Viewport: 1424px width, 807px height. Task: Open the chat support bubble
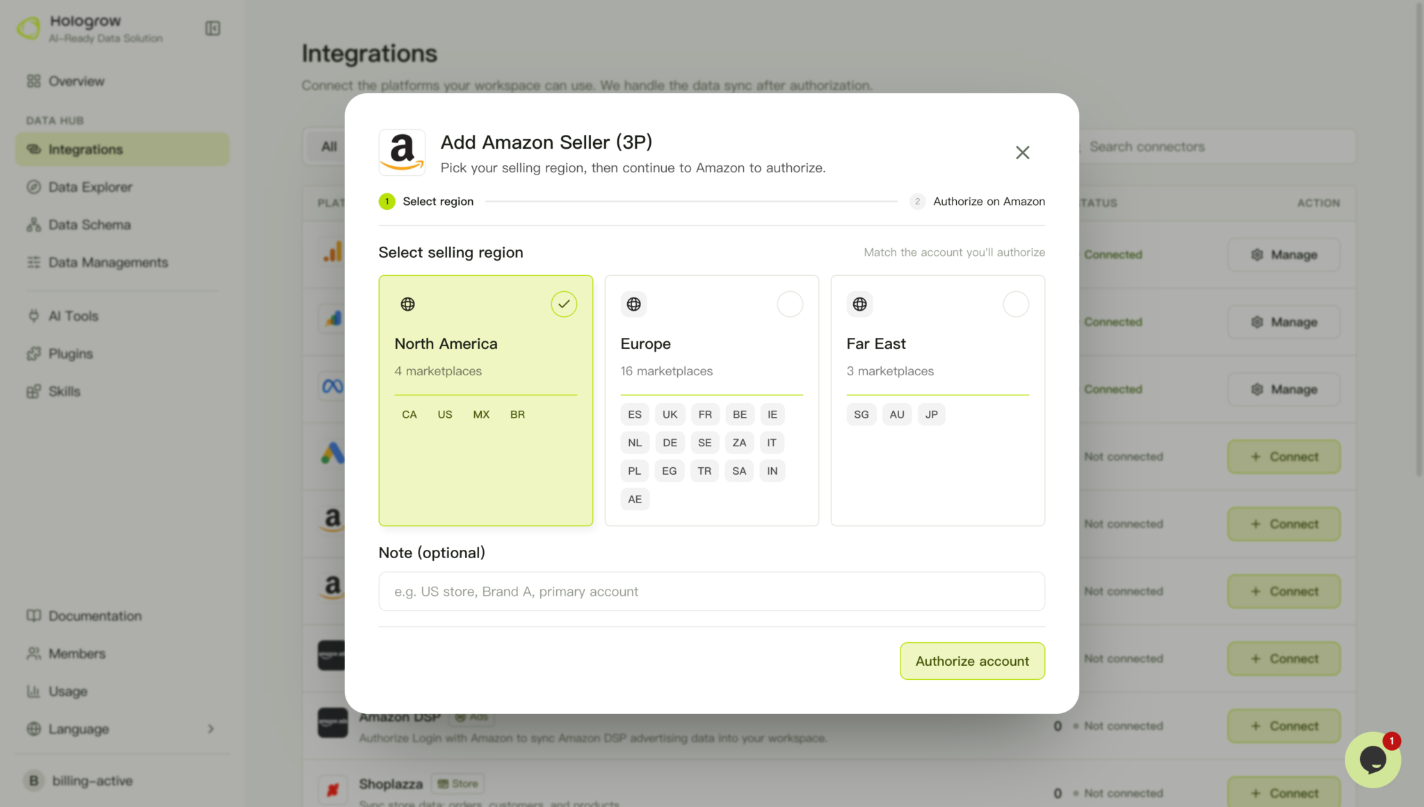[1373, 759]
